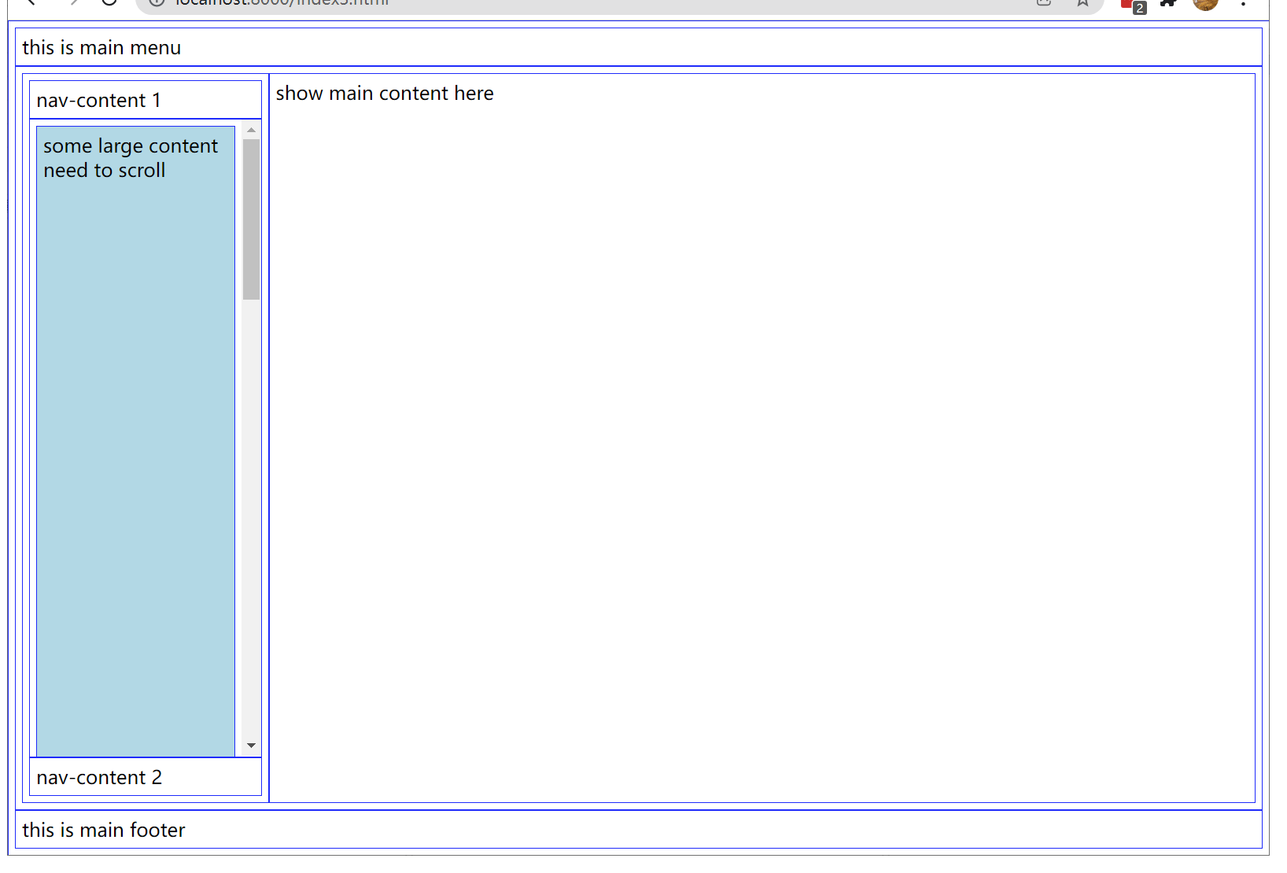Click the scrollbar down arrow
1287x873 pixels.
(251, 745)
